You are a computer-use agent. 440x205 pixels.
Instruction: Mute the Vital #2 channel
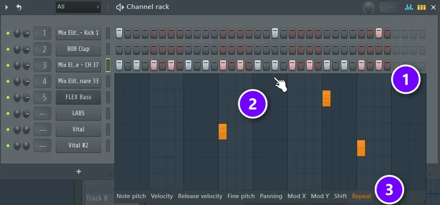tap(8, 145)
